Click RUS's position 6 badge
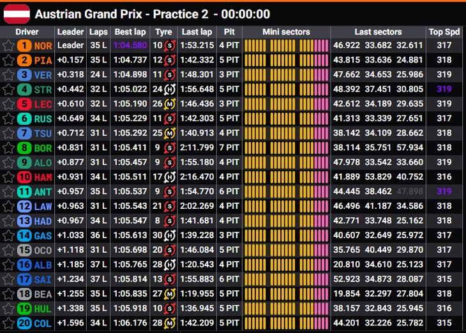This screenshot has width=466, height=333. (x=24, y=118)
